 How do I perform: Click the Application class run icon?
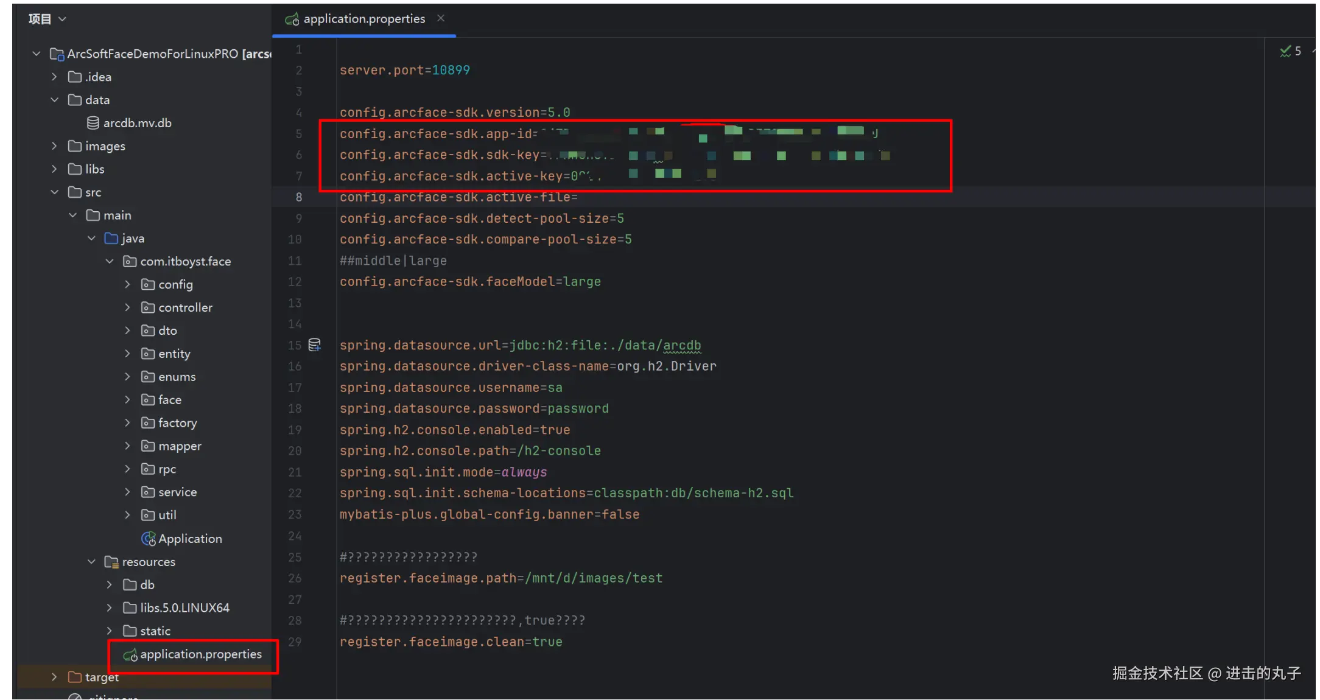coord(148,539)
